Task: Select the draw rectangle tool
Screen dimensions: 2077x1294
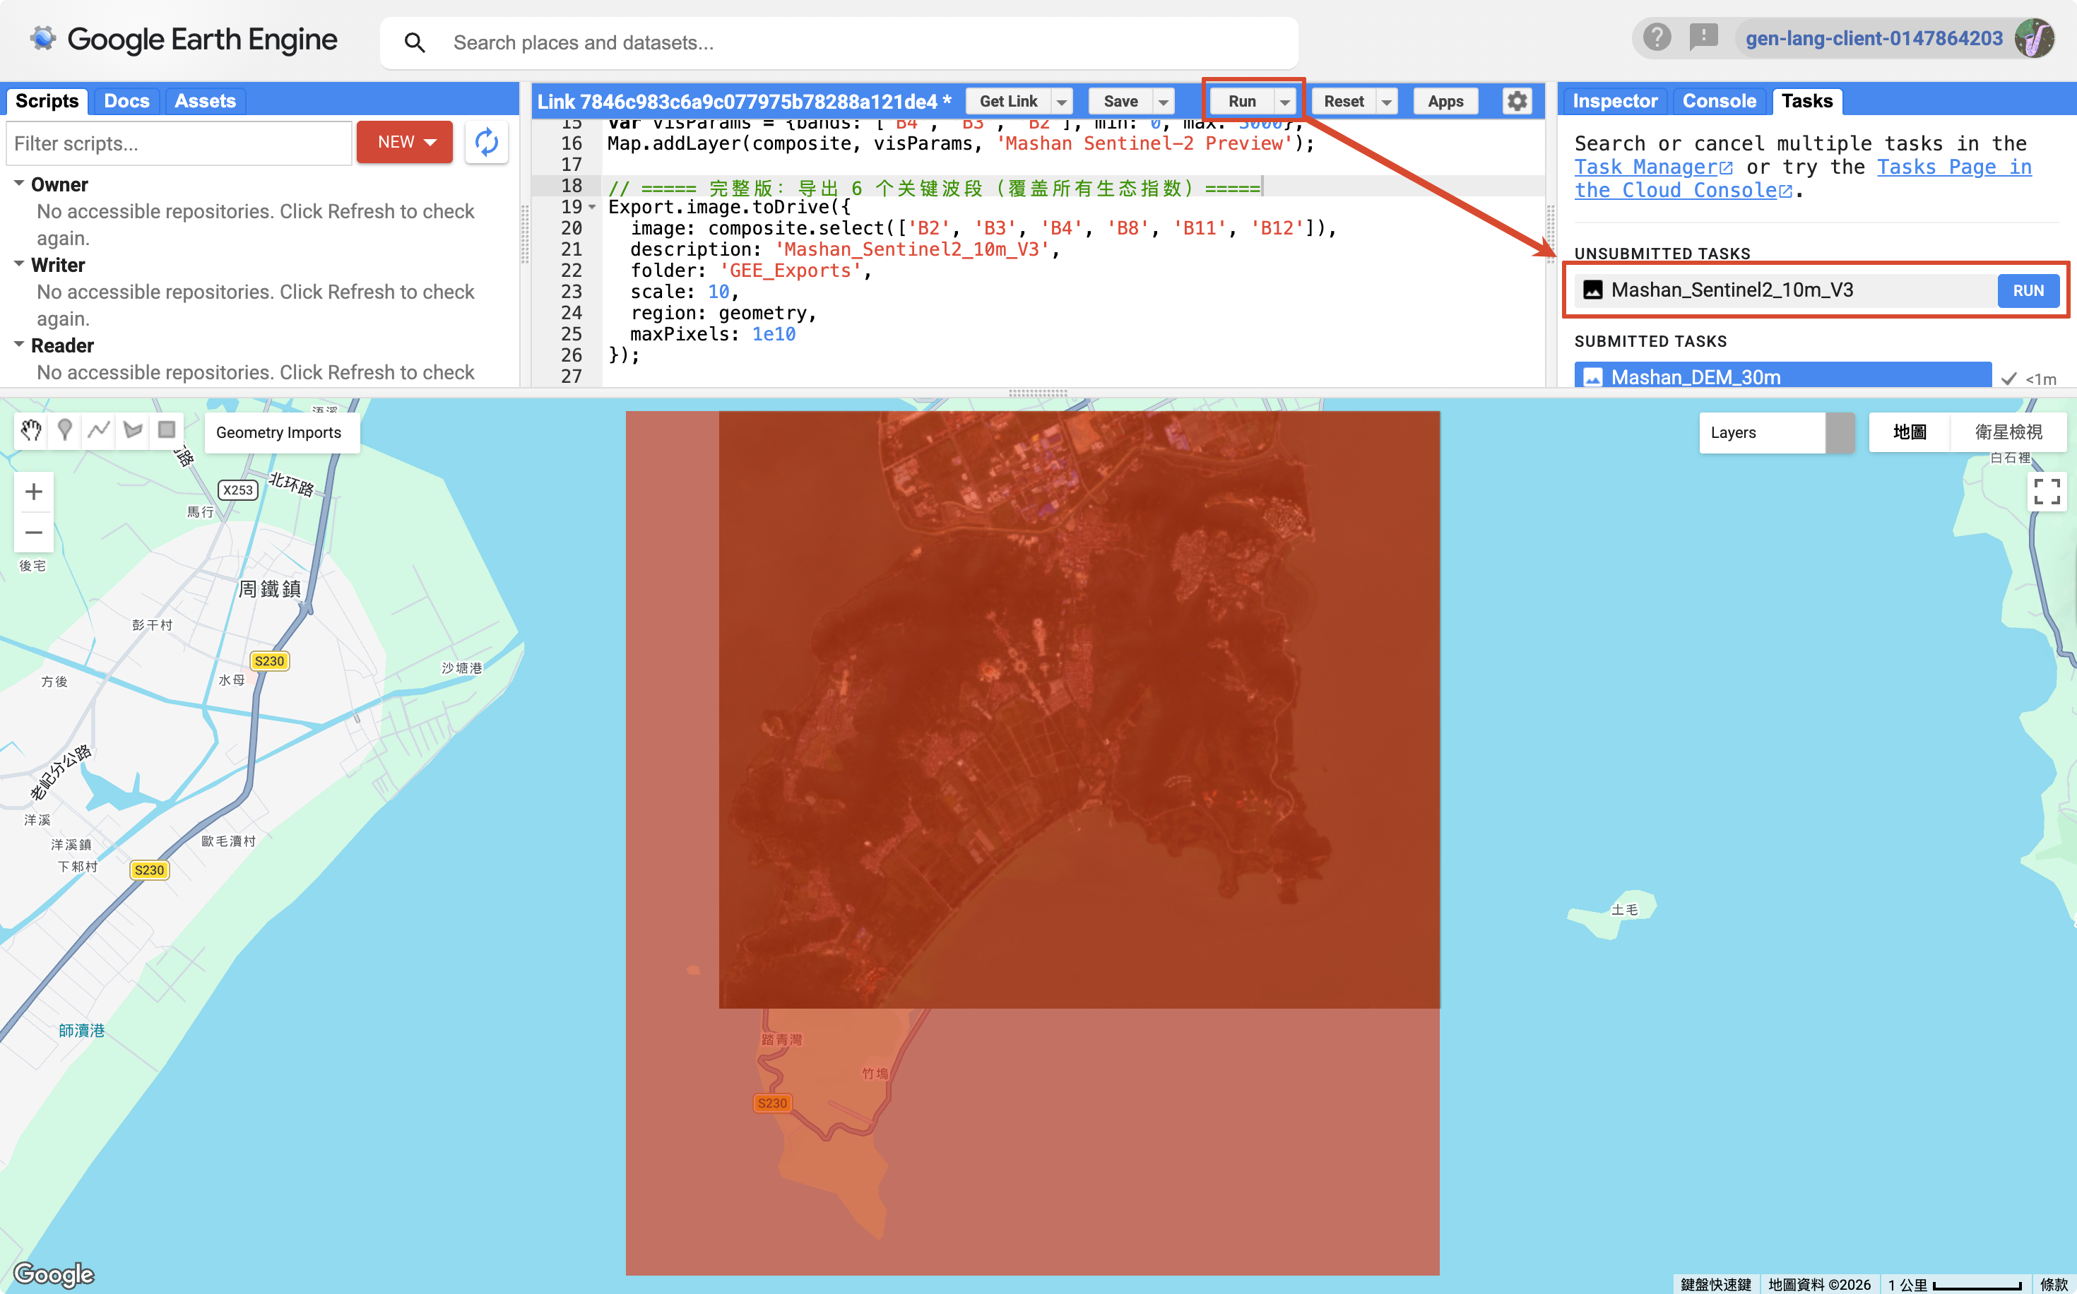Action: coord(167,429)
